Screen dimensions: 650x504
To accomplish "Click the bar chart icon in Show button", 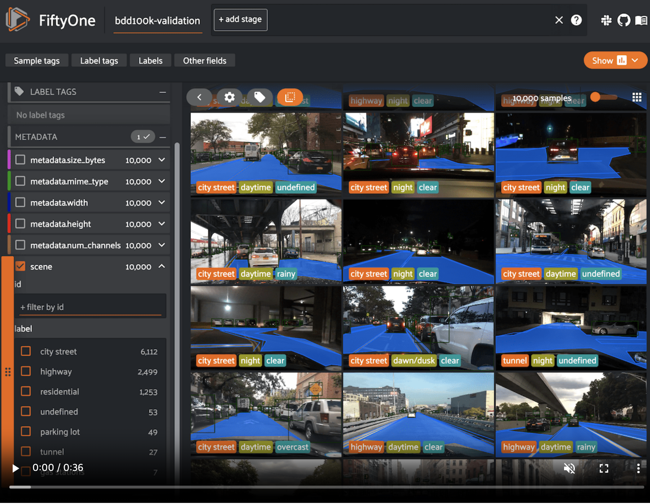I will pyautogui.click(x=621, y=60).
